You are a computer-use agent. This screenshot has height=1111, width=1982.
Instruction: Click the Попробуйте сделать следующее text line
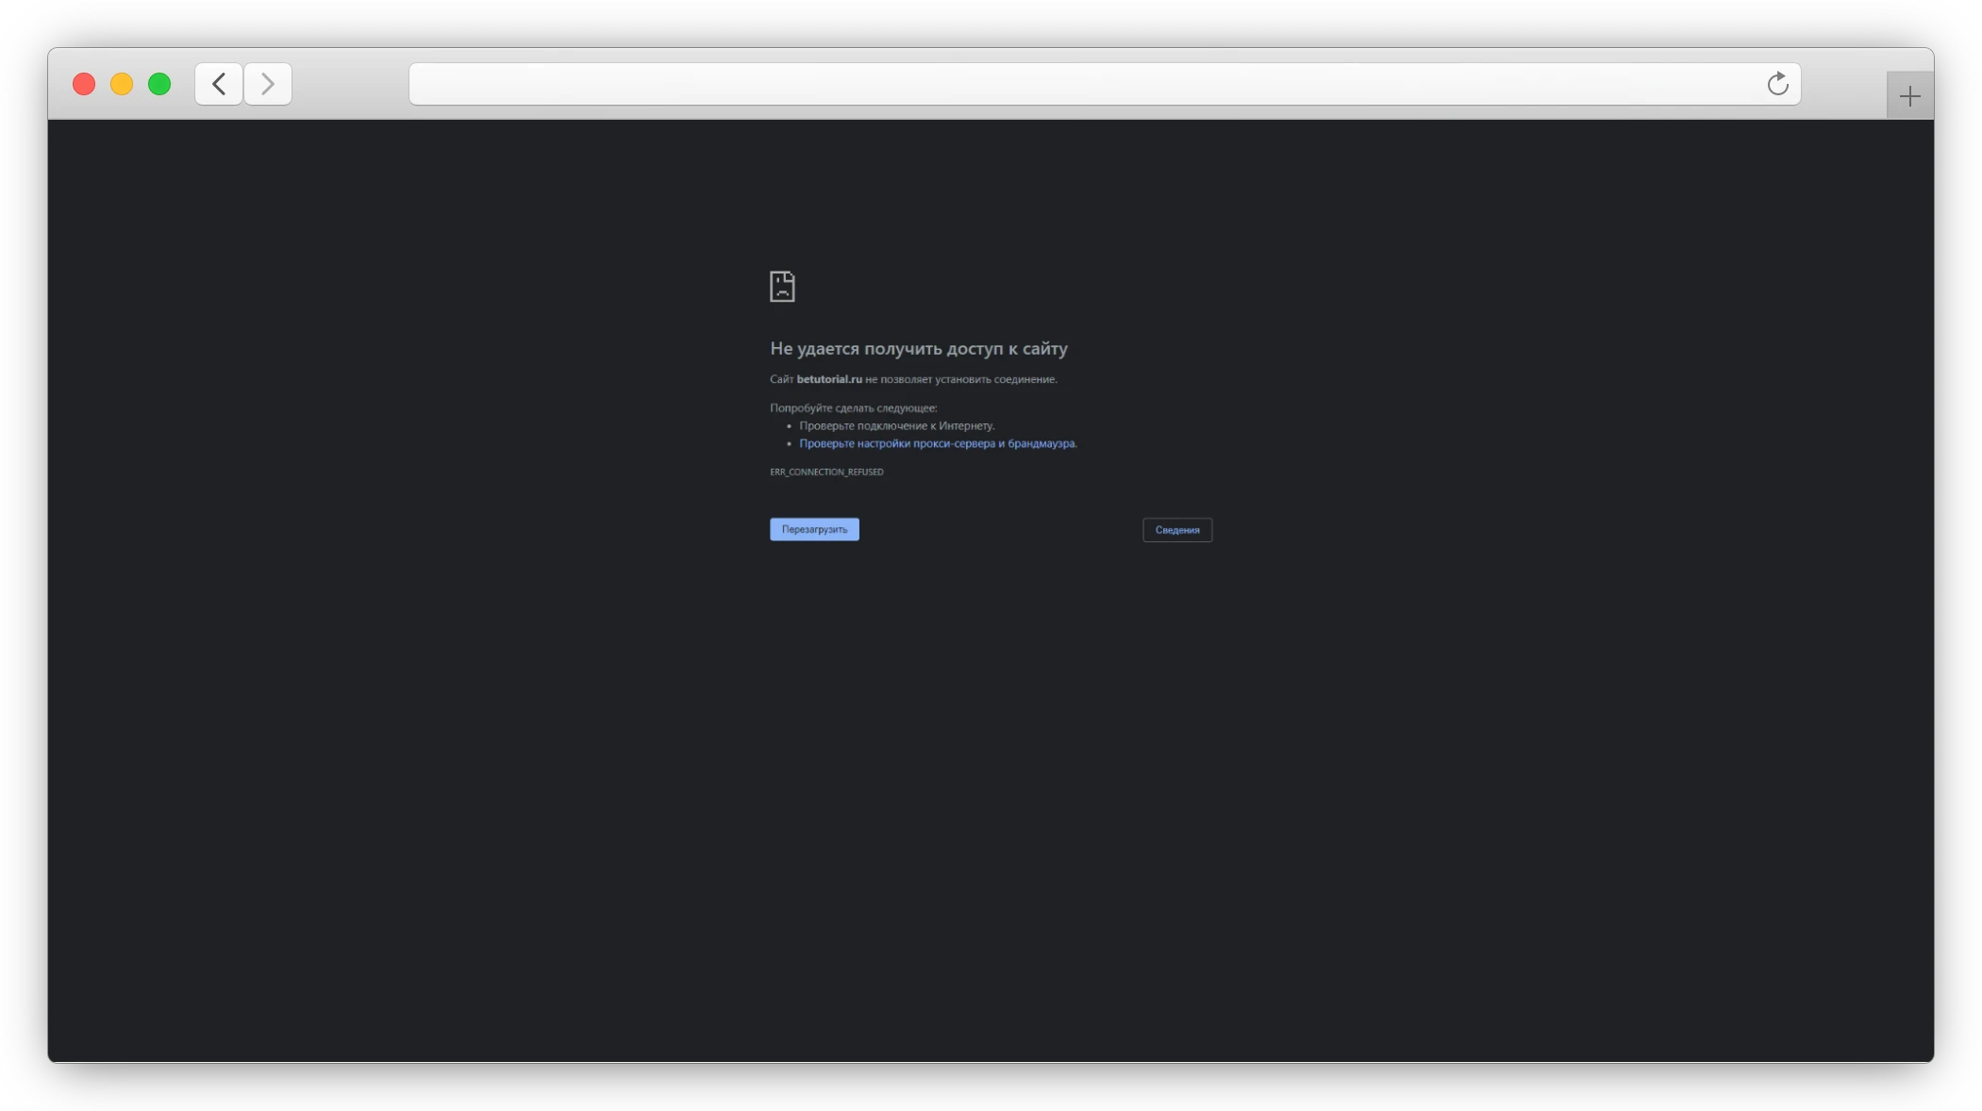(853, 407)
